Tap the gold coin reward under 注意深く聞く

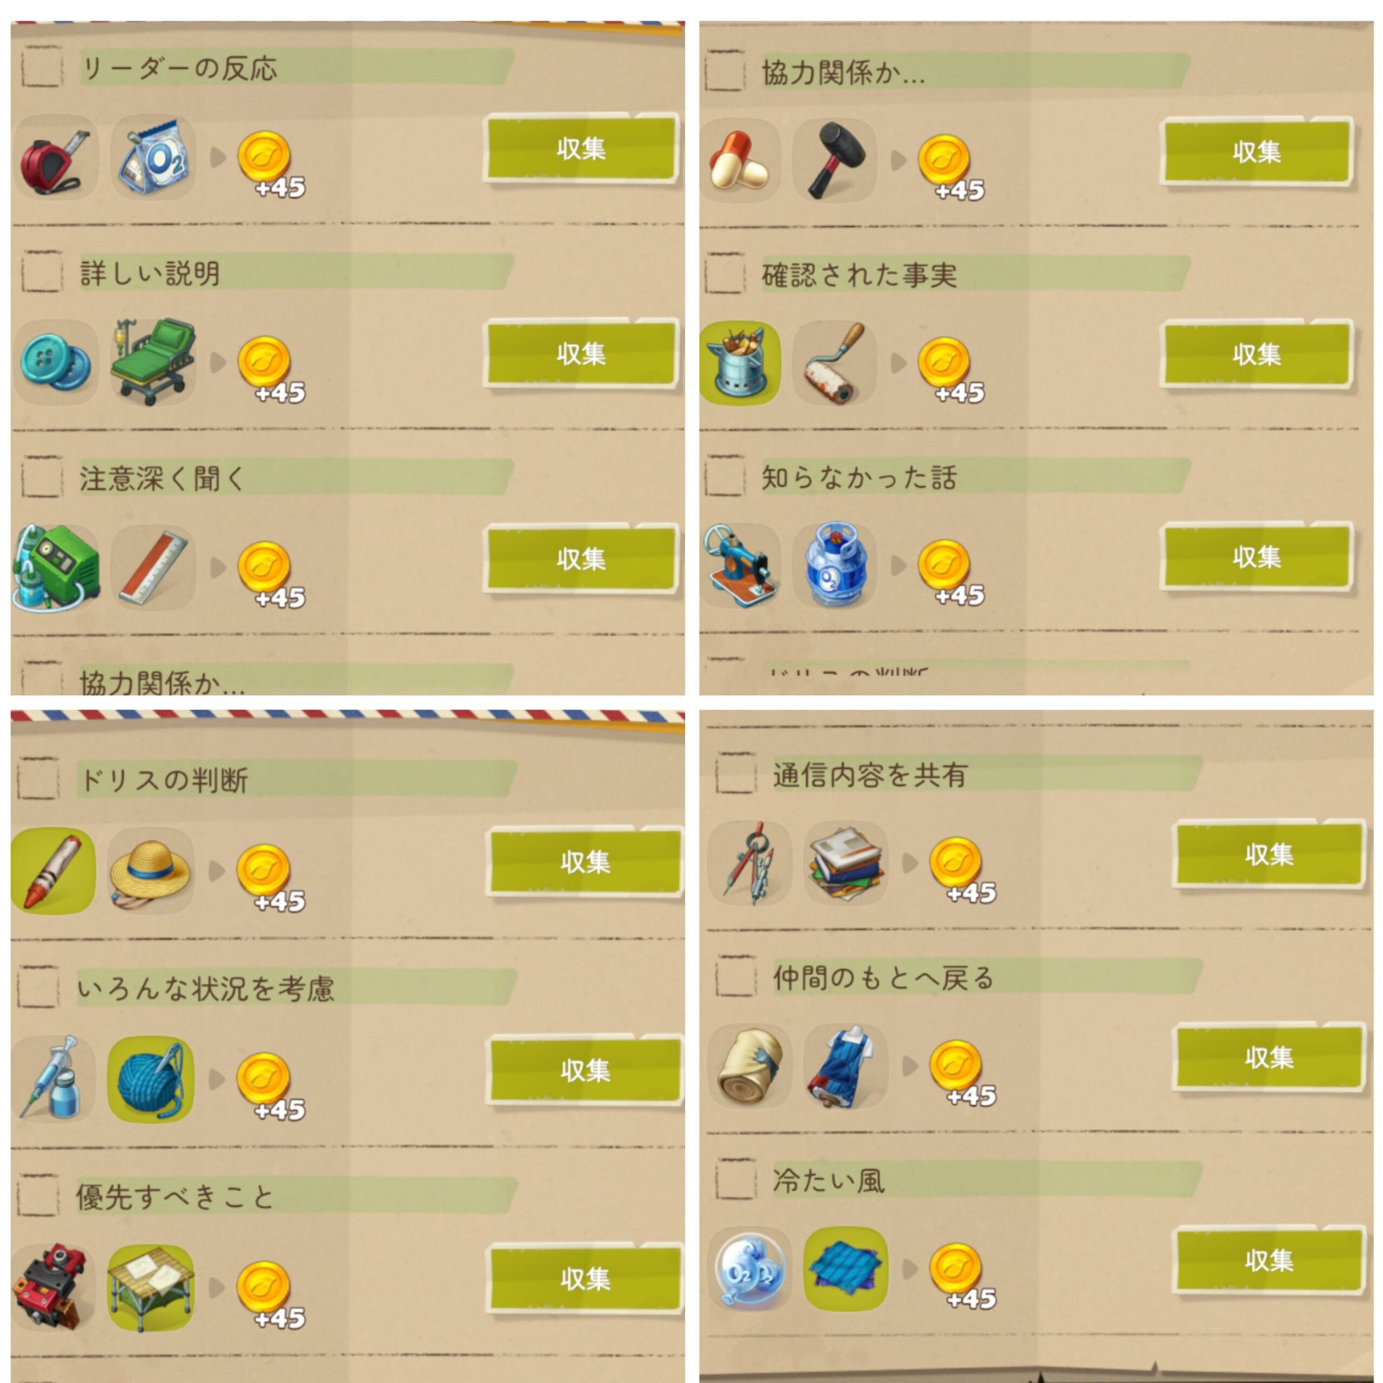(x=264, y=568)
